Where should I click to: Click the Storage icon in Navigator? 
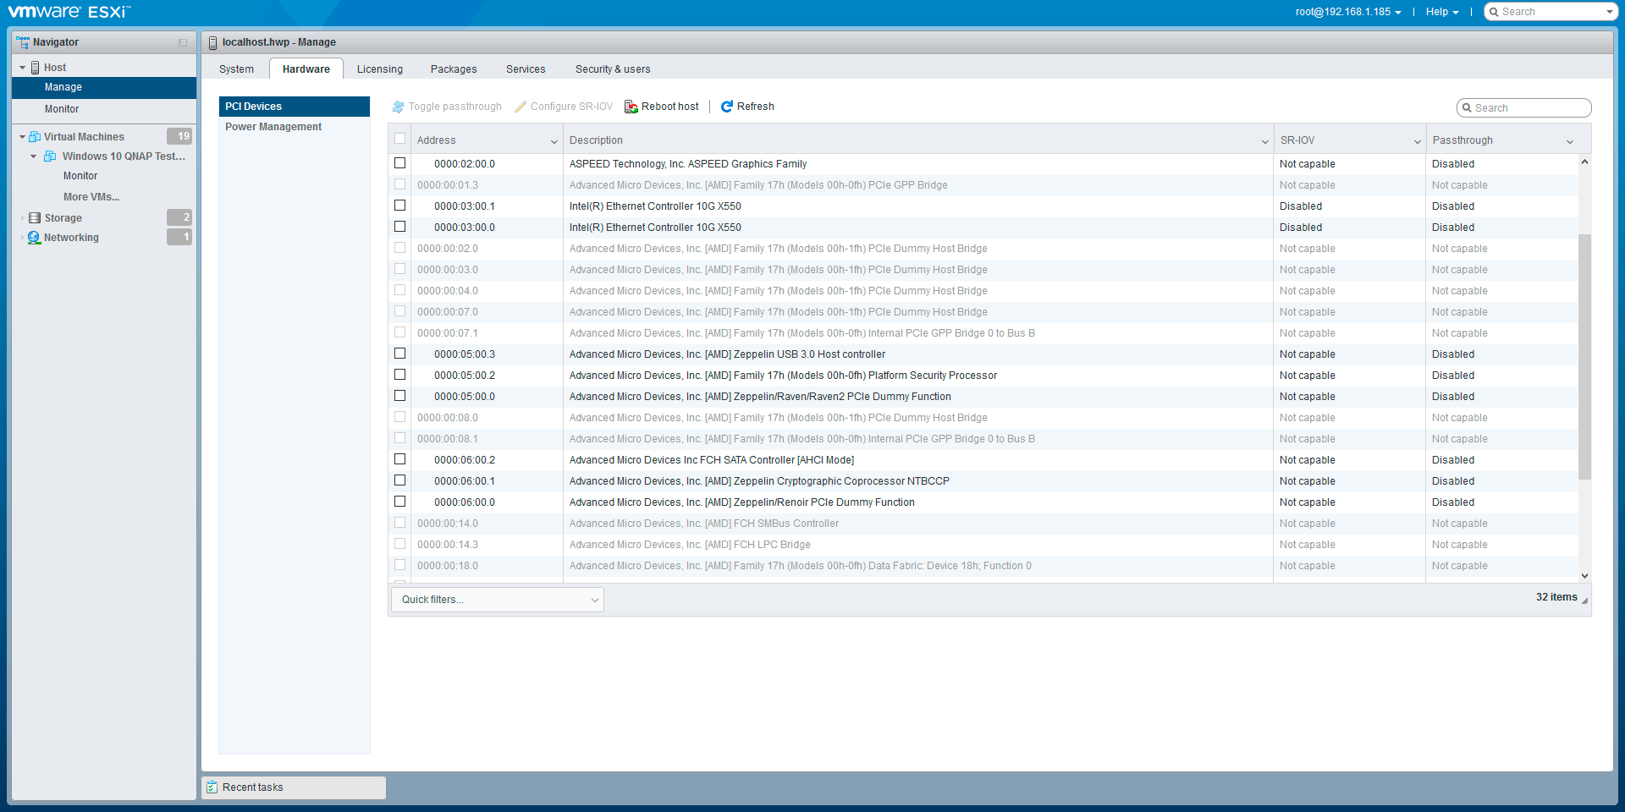[x=35, y=218]
